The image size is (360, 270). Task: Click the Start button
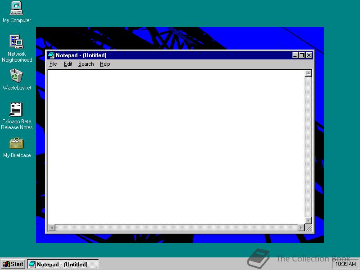point(13,264)
